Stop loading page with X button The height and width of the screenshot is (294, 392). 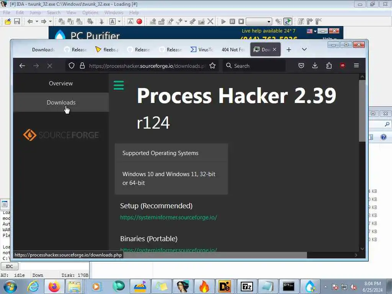click(x=50, y=66)
